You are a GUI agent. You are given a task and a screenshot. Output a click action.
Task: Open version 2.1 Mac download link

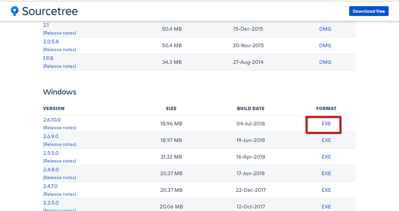[46, 25]
